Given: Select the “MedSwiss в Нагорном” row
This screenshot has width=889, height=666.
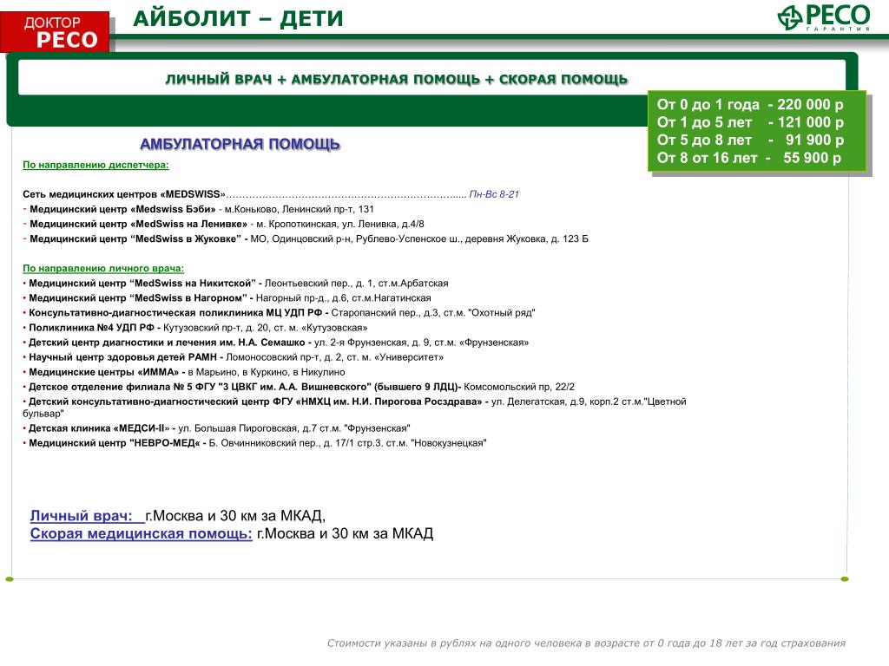Looking at the screenshot, I should point(227,298).
